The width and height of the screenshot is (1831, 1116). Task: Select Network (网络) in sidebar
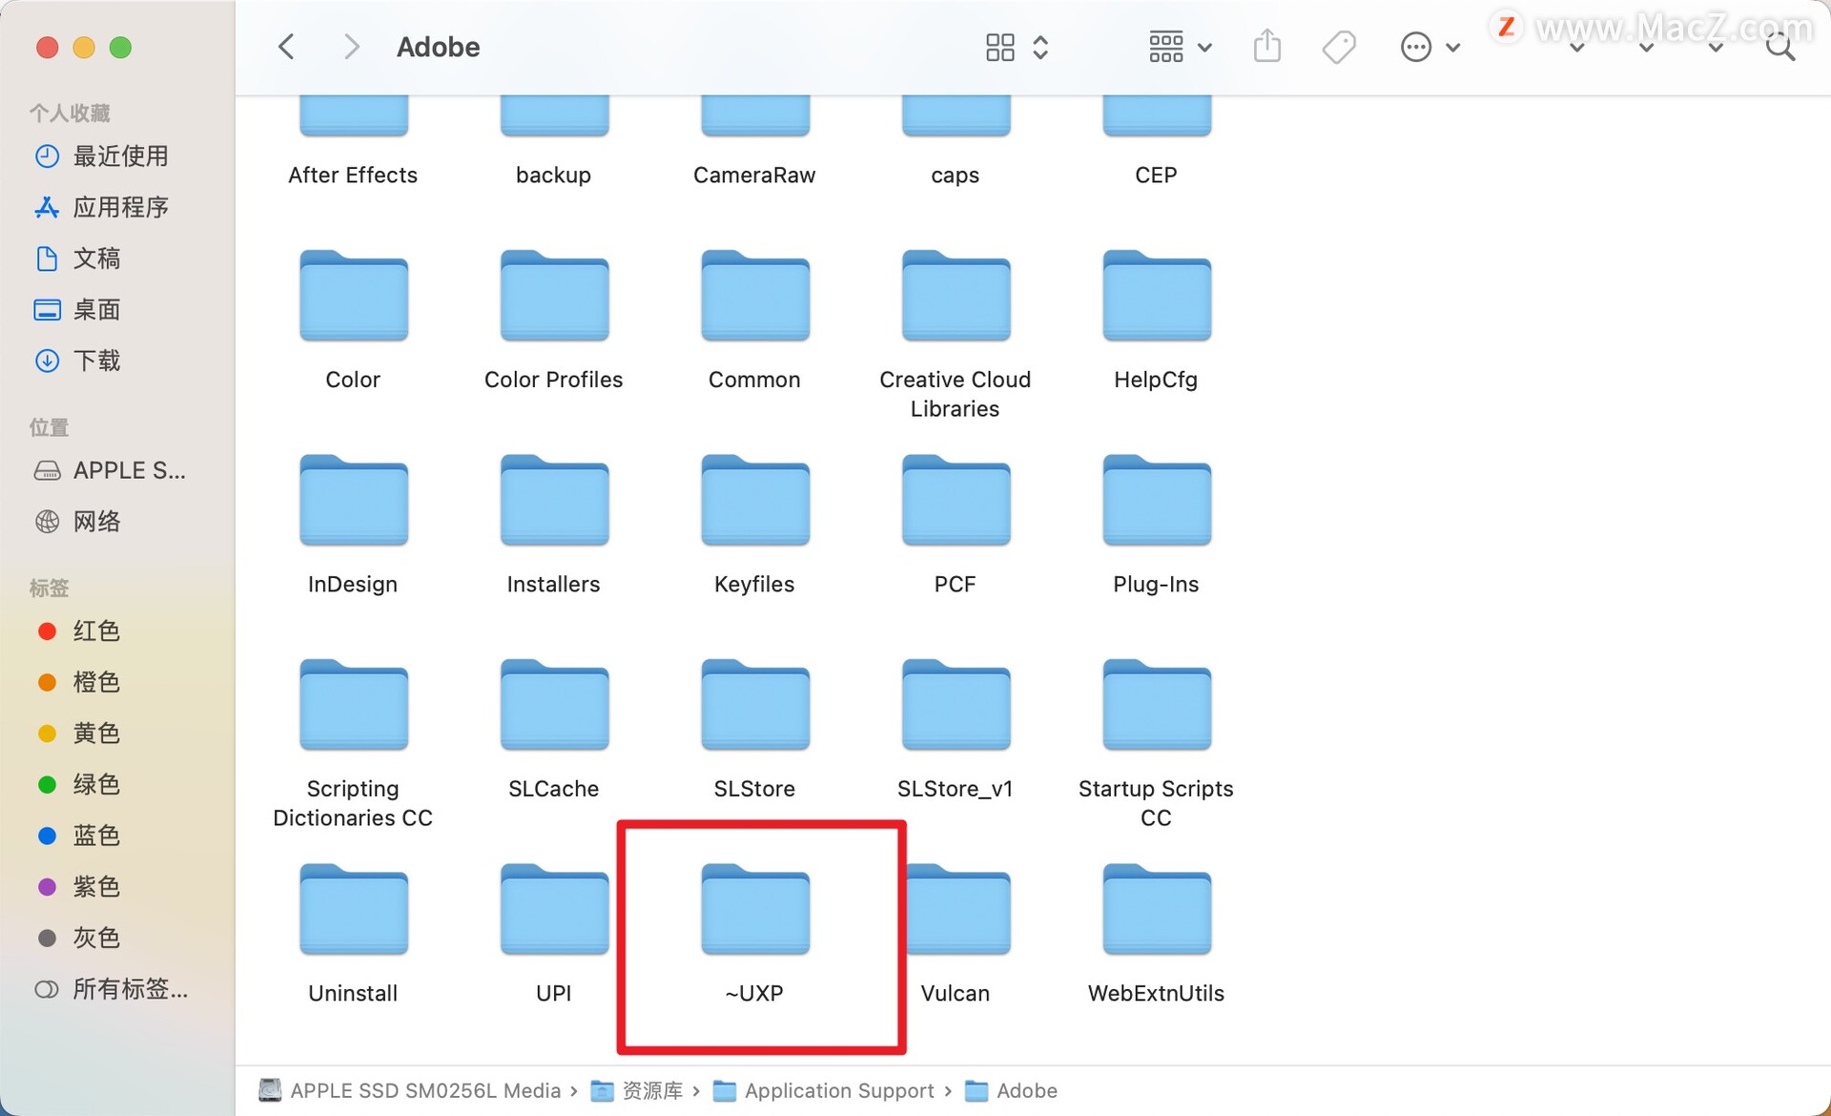tap(78, 522)
